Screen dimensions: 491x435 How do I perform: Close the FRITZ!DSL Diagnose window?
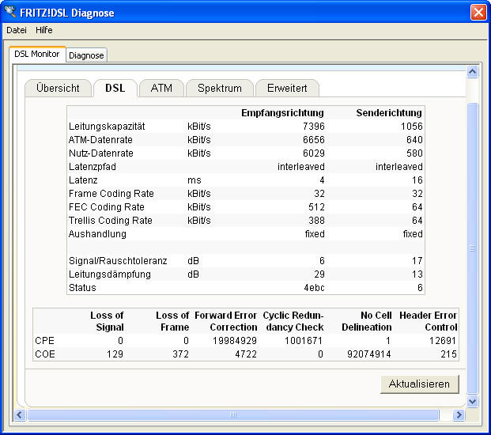tap(478, 13)
